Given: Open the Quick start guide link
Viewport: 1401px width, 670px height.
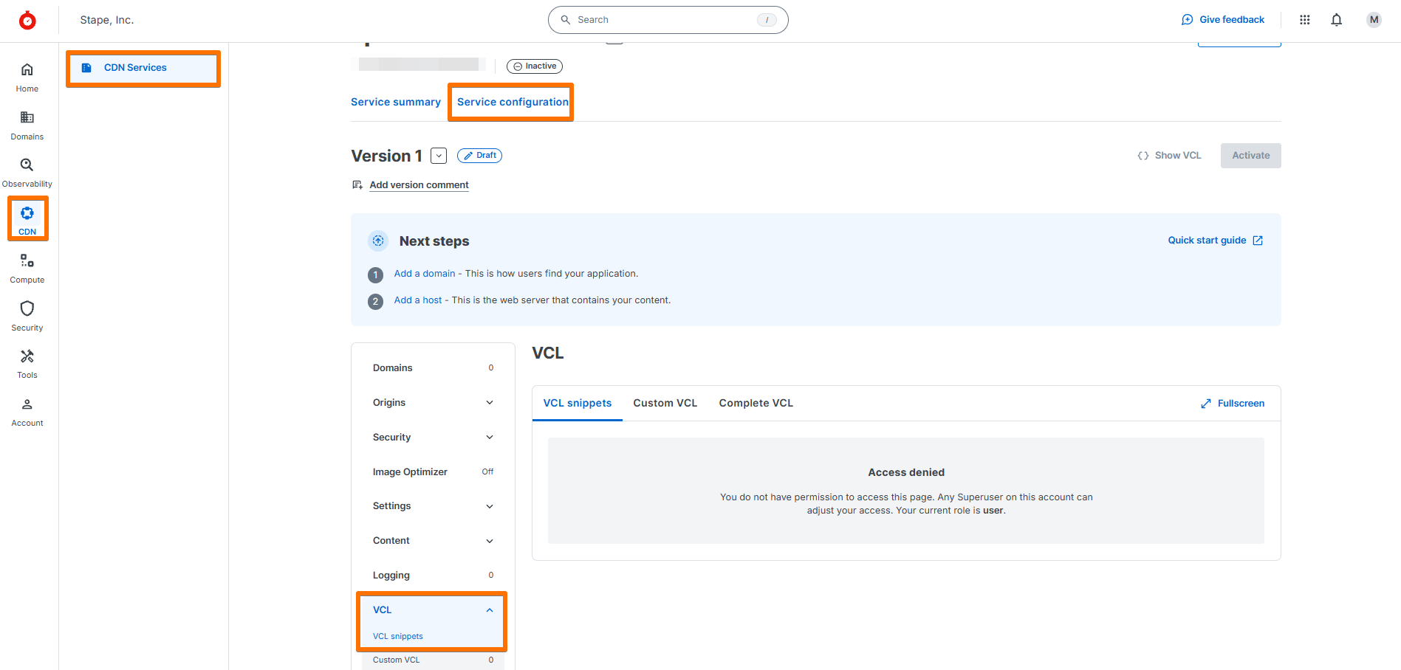Looking at the screenshot, I should pos(1216,241).
